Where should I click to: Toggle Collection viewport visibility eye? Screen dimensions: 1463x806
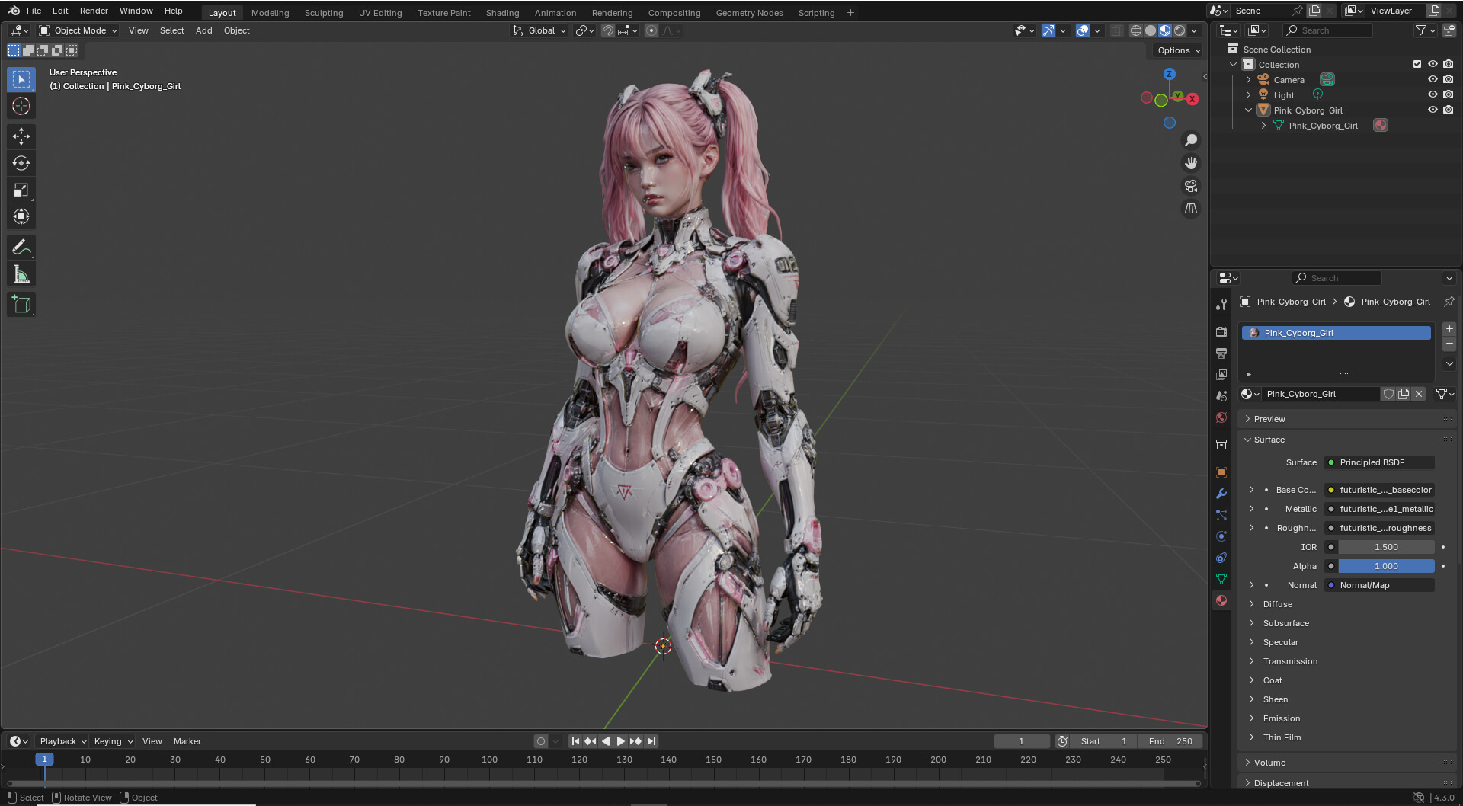1433,64
